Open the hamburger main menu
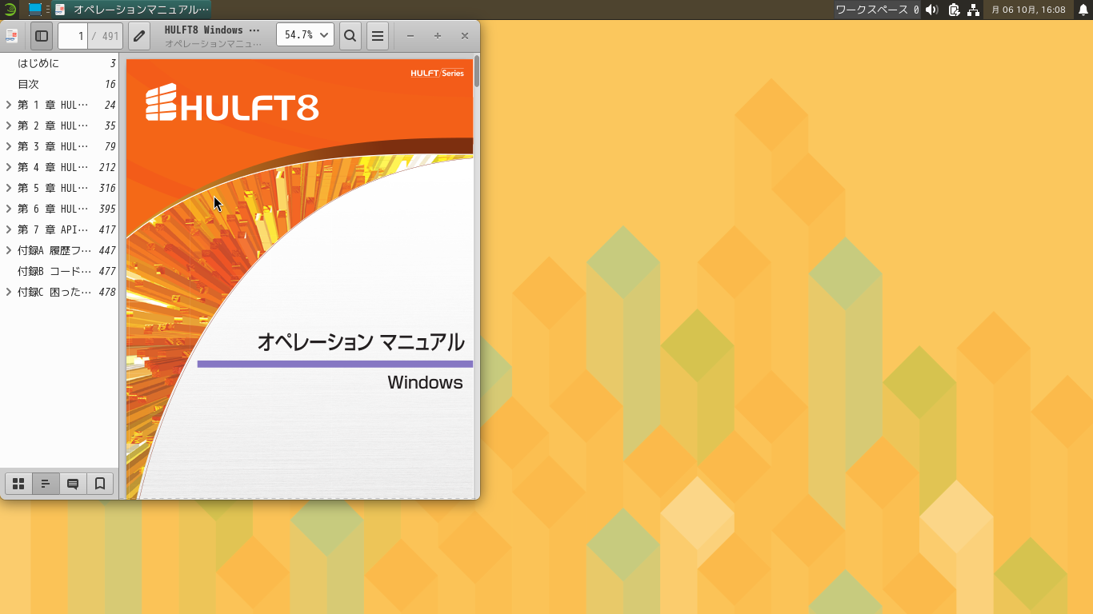 (x=377, y=35)
